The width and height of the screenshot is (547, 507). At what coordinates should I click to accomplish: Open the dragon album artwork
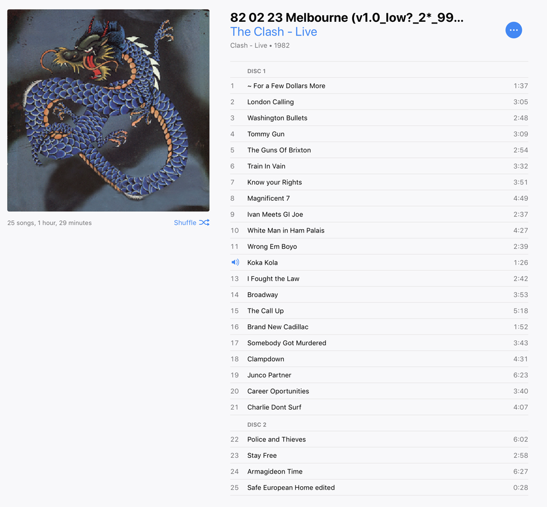pos(108,110)
